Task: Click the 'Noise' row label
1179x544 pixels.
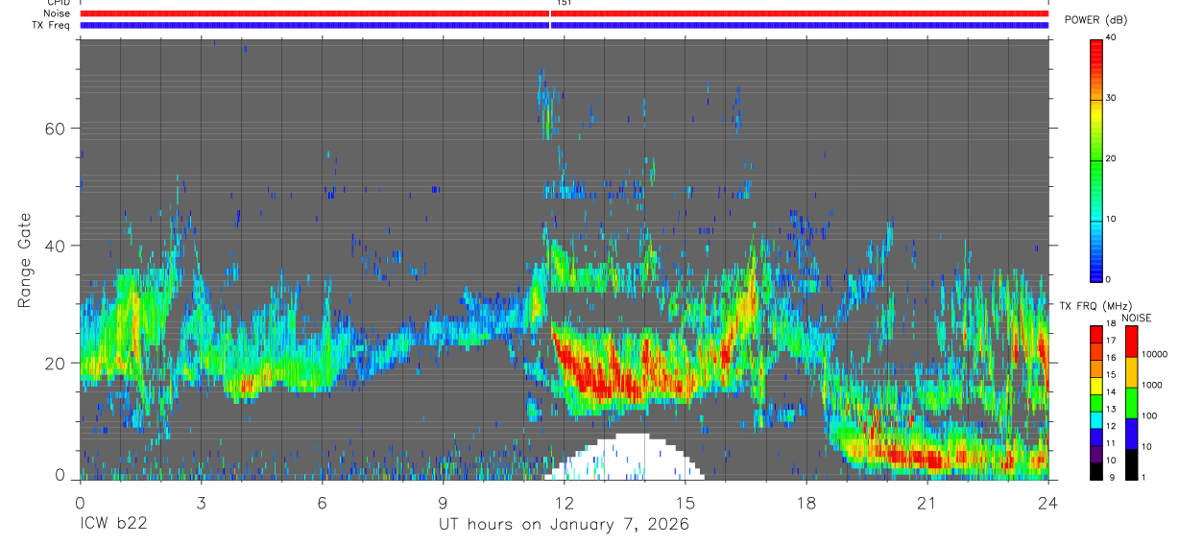Action: pyautogui.click(x=59, y=13)
